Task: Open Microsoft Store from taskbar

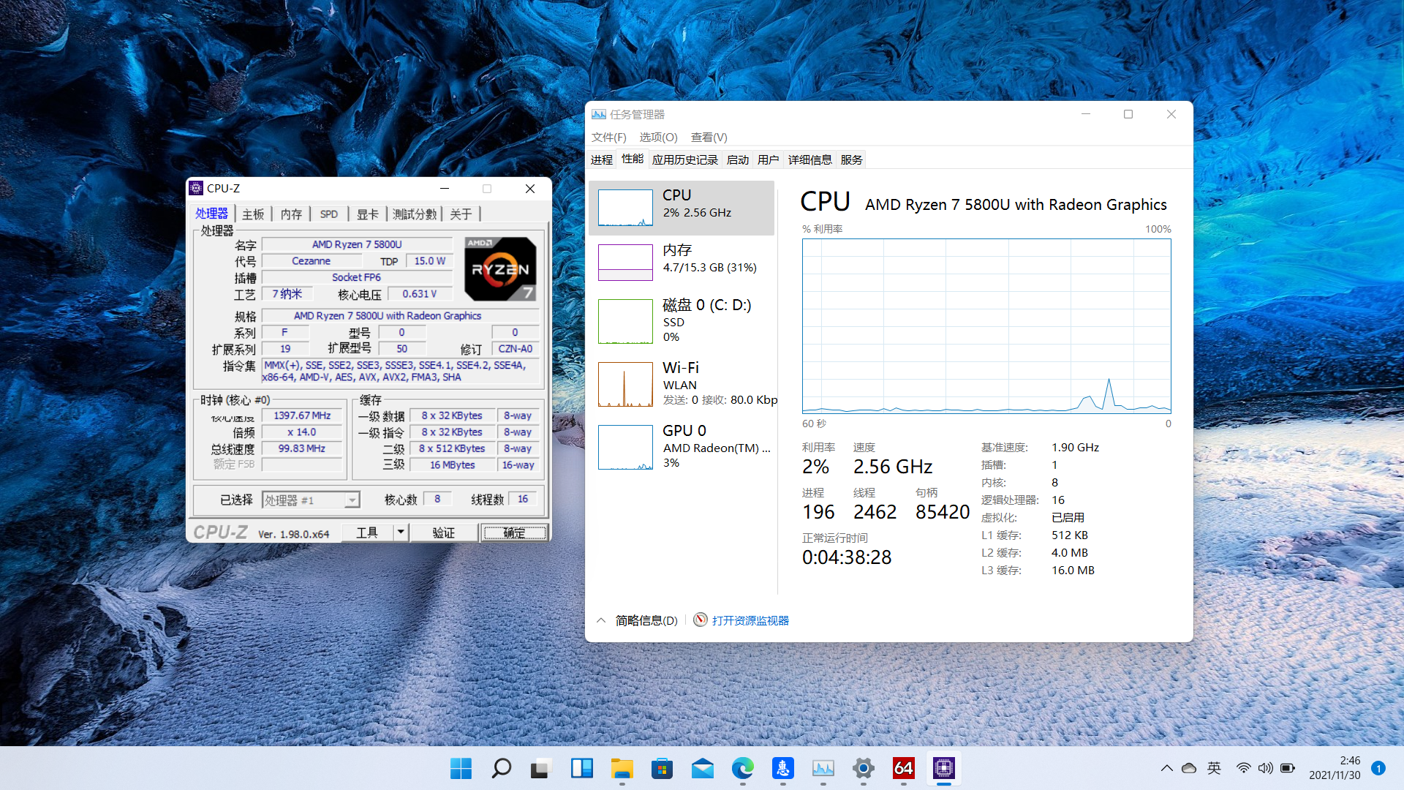Action: tap(662, 768)
